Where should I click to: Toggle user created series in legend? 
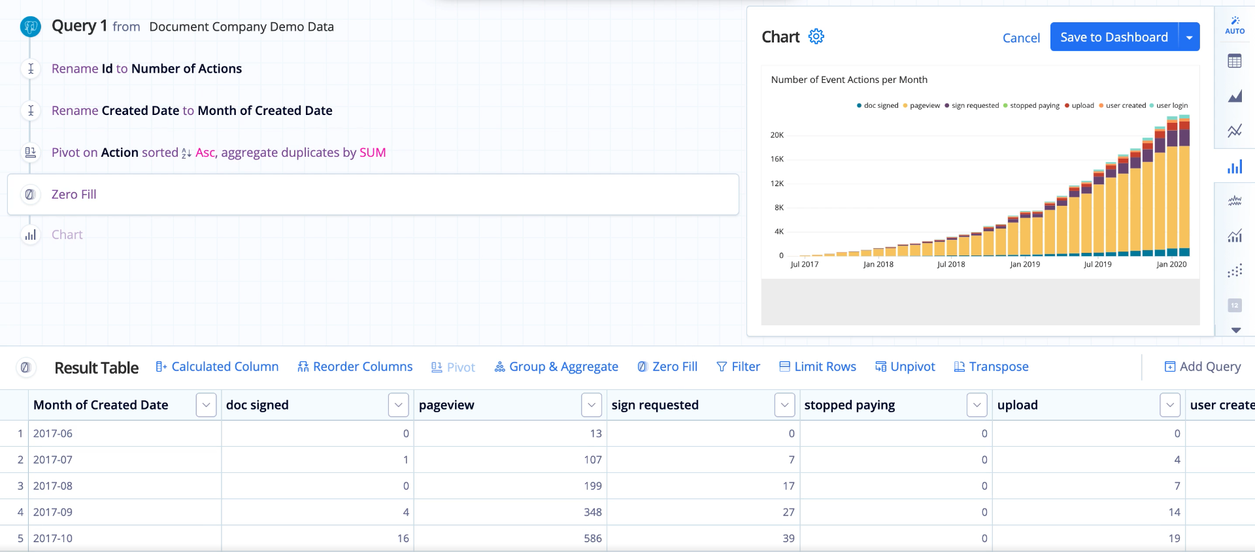1122,105
